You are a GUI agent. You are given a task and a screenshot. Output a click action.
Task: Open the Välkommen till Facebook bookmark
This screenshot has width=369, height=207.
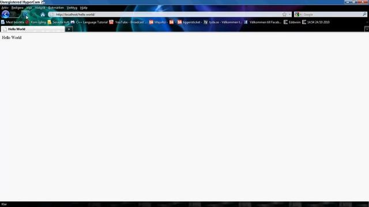point(262,22)
